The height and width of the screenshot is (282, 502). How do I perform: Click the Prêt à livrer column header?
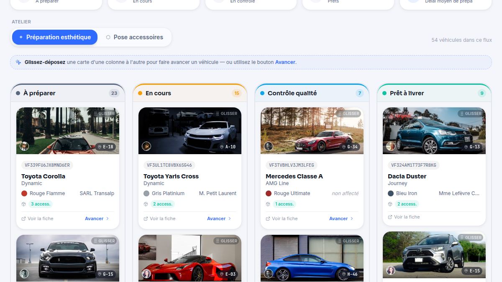coord(434,93)
